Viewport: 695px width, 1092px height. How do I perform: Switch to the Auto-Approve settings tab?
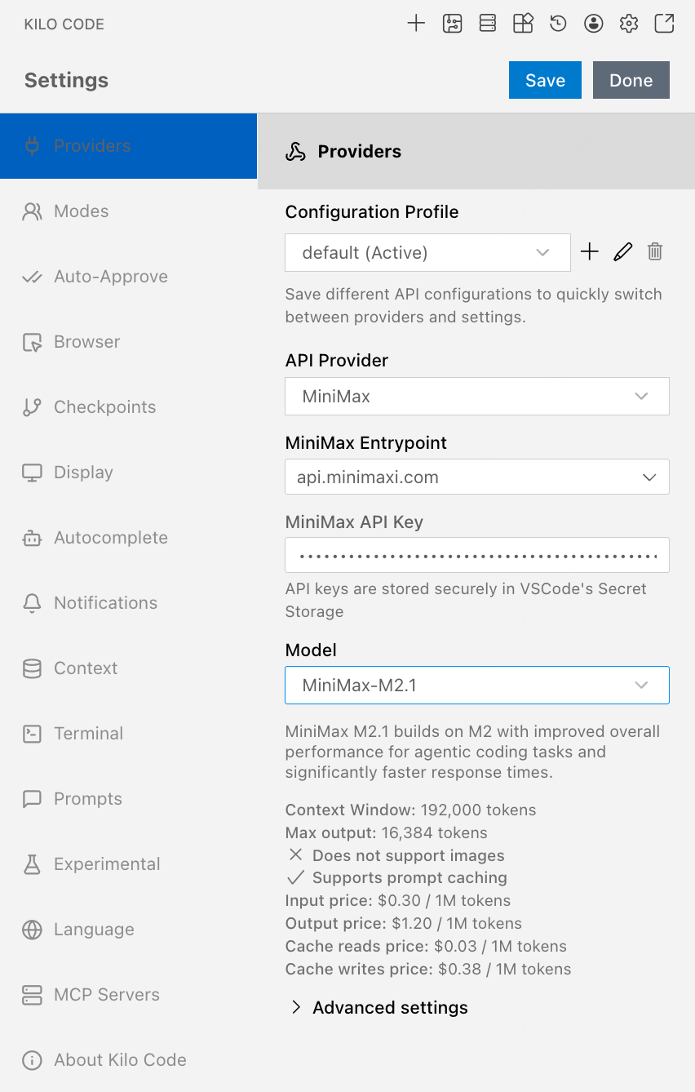111,277
